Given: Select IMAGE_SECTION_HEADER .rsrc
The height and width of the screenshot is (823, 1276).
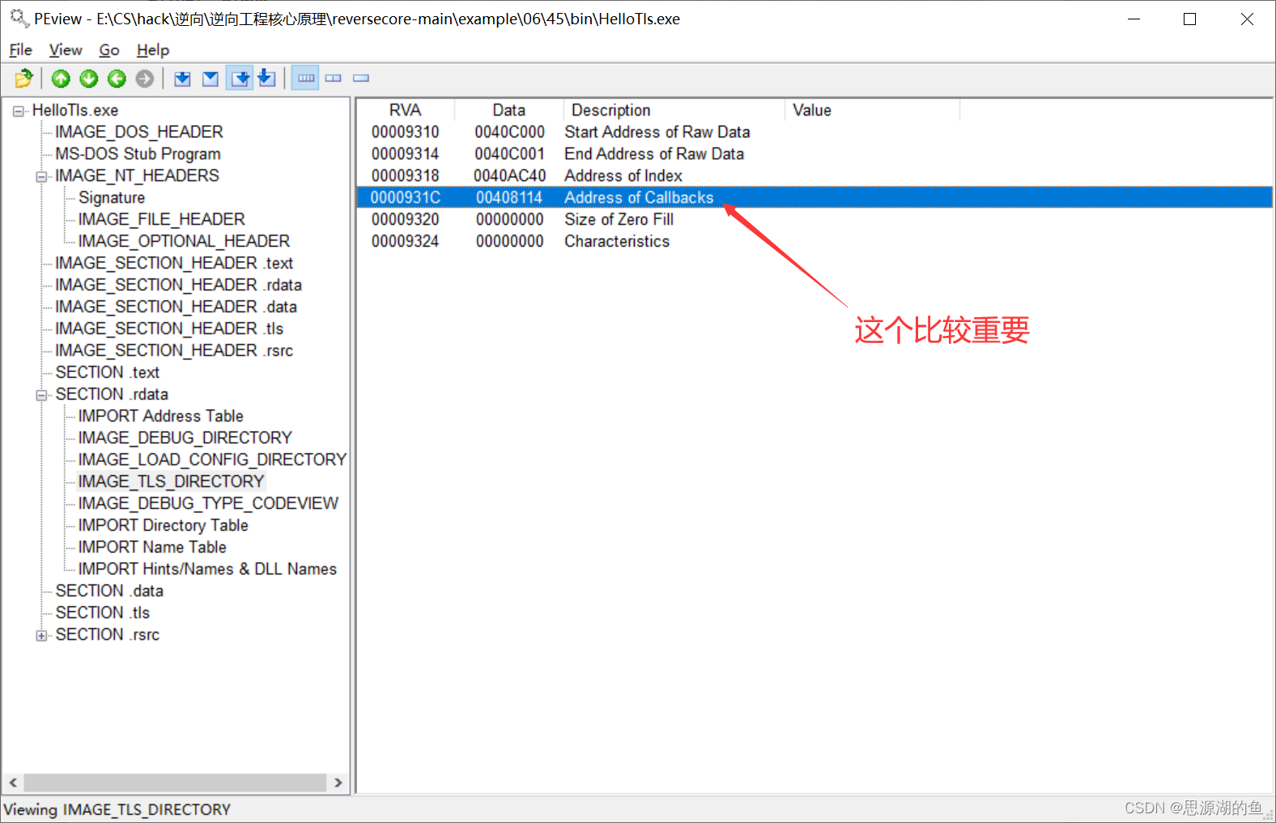Looking at the screenshot, I should 174,350.
